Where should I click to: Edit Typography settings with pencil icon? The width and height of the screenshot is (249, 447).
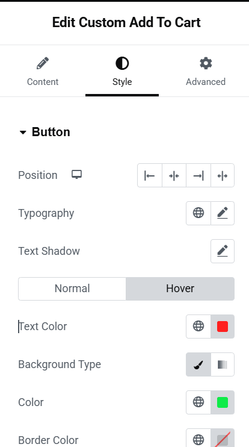tap(223, 213)
